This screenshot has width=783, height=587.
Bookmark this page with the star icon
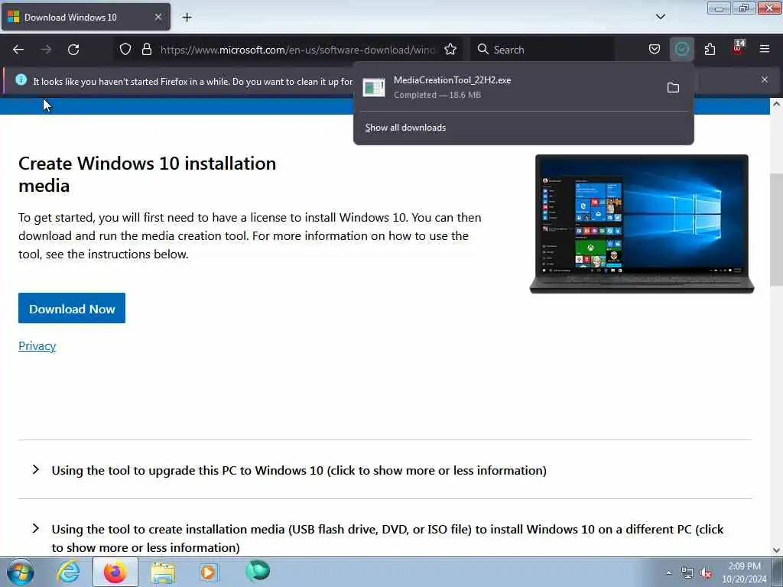(450, 50)
